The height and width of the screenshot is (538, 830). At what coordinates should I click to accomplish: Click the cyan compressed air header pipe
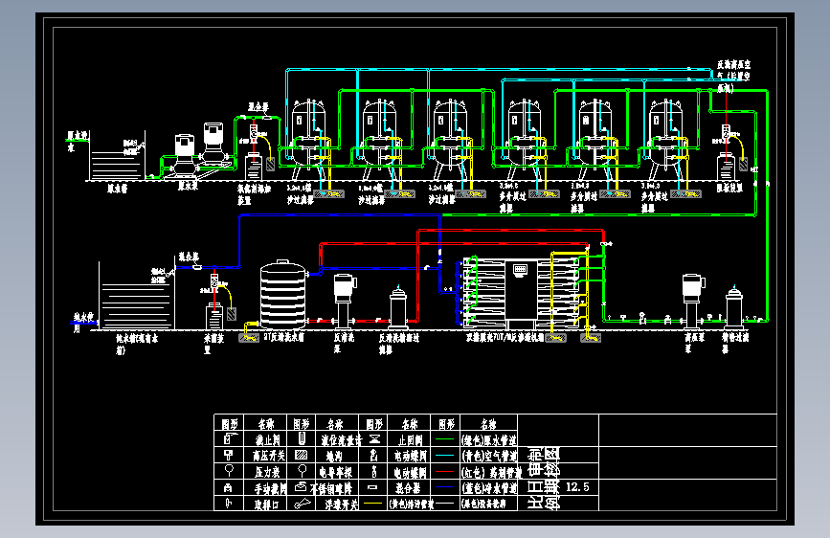[500, 69]
